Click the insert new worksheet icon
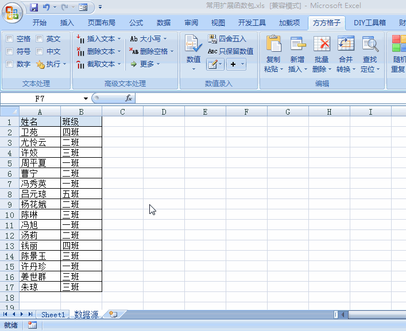 pyautogui.click(x=113, y=314)
